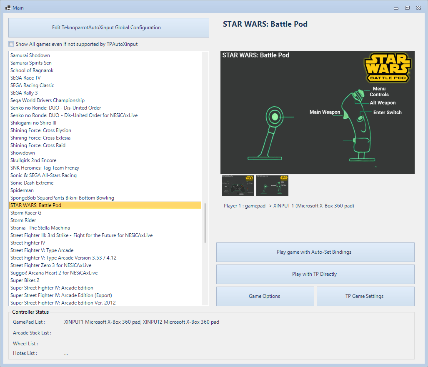Launch Play with TP Directly
This screenshot has height=367, width=428.
(x=315, y=274)
